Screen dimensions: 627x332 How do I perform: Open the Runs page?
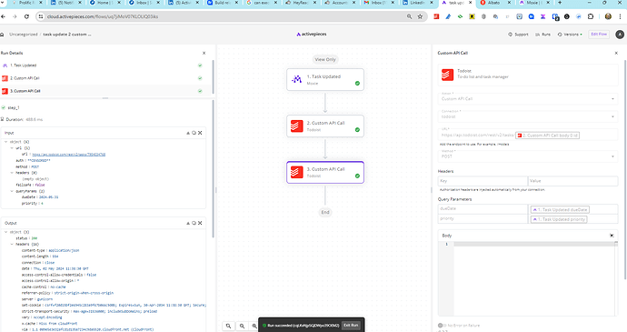[543, 35]
